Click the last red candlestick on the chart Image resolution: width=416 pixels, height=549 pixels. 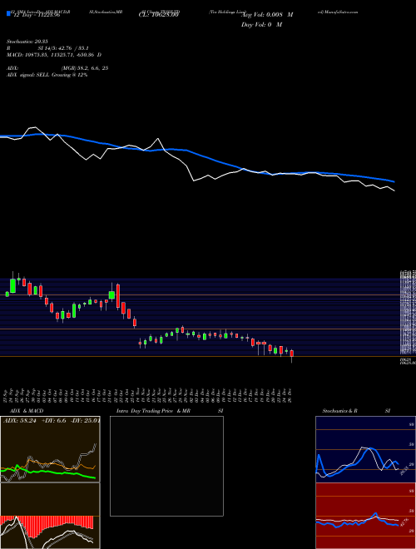pyautogui.click(x=292, y=354)
